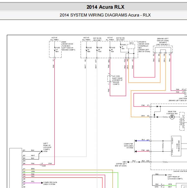Click terminal label 'F23' on fuse/relay box

125,61
